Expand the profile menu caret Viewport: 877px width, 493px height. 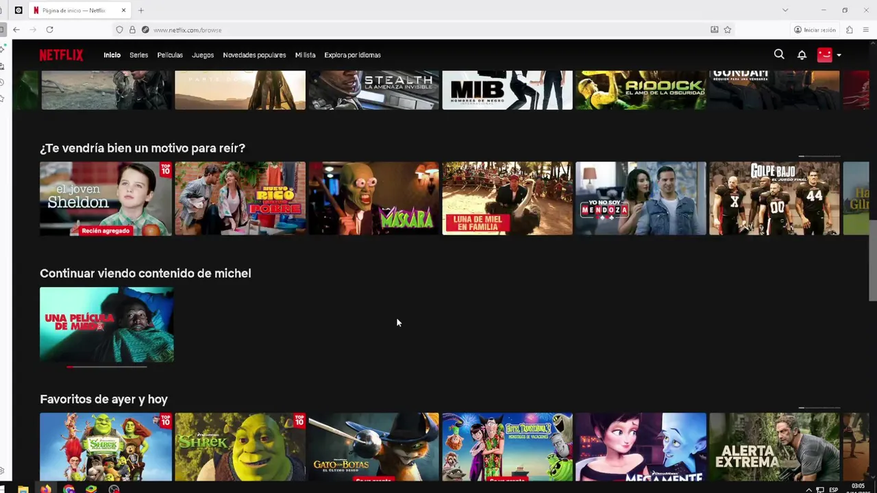[839, 55]
